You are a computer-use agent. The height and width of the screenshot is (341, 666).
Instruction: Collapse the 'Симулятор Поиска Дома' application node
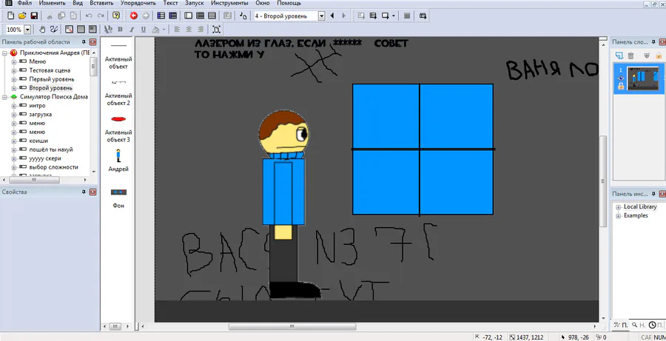4,97
